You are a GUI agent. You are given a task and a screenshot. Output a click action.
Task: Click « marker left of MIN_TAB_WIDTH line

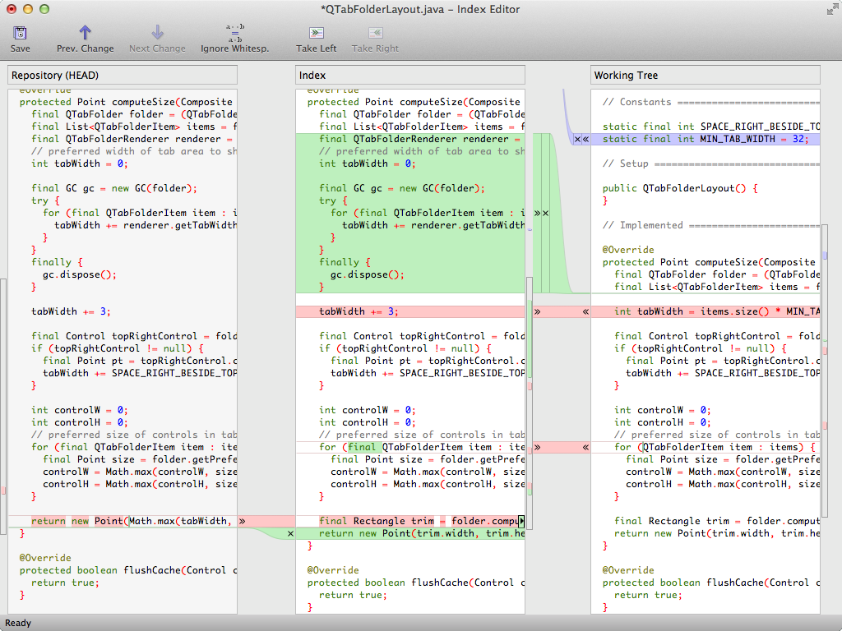tap(585, 140)
